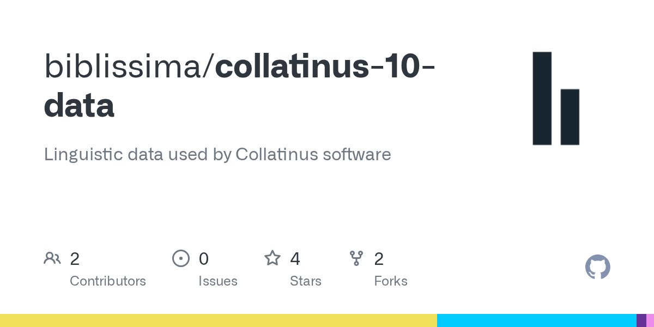Click the Contributors label
This screenshot has width=654, height=327.
(108, 281)
